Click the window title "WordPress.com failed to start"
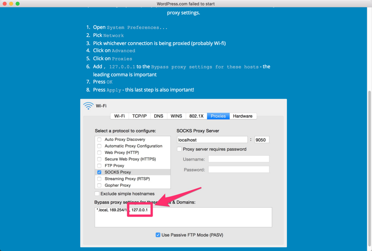 [186, 4]
